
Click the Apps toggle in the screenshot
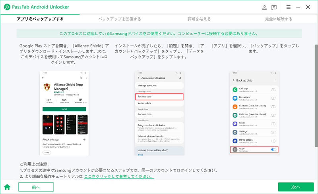click(273, 150)
